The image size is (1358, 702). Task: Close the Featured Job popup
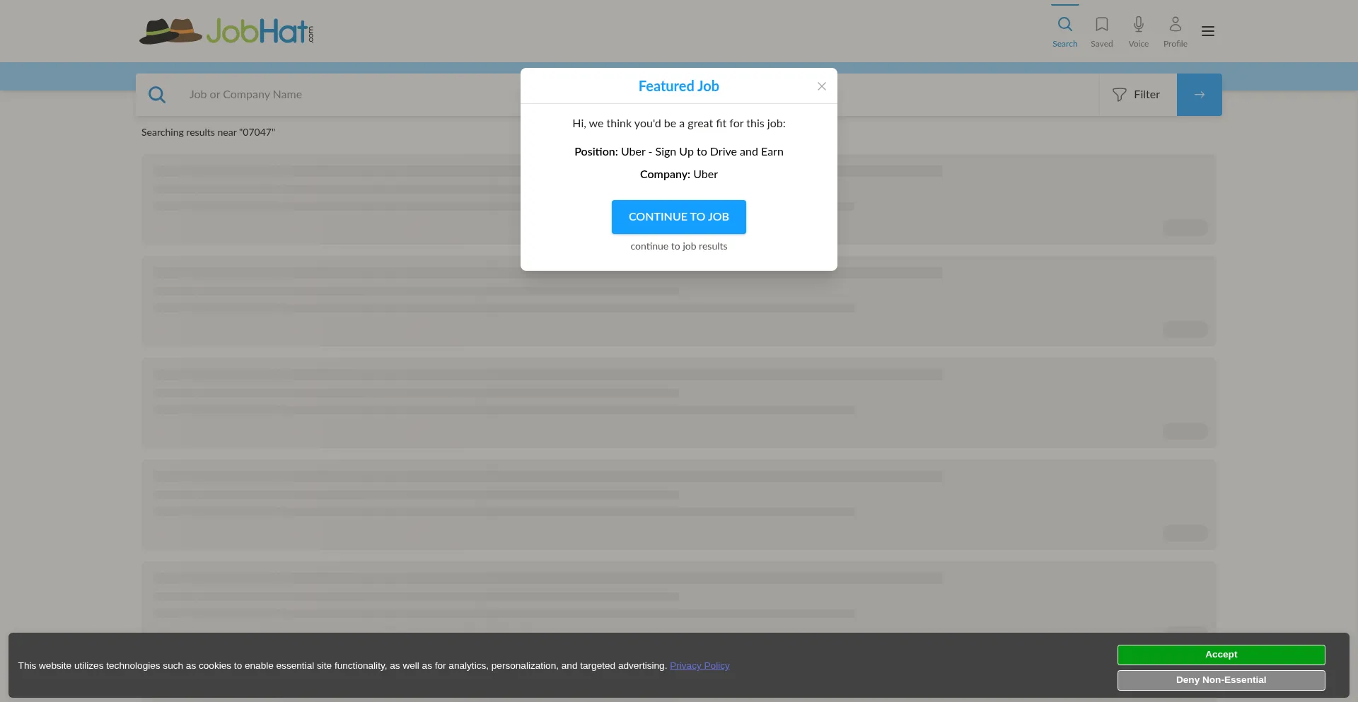click(821, 86)
